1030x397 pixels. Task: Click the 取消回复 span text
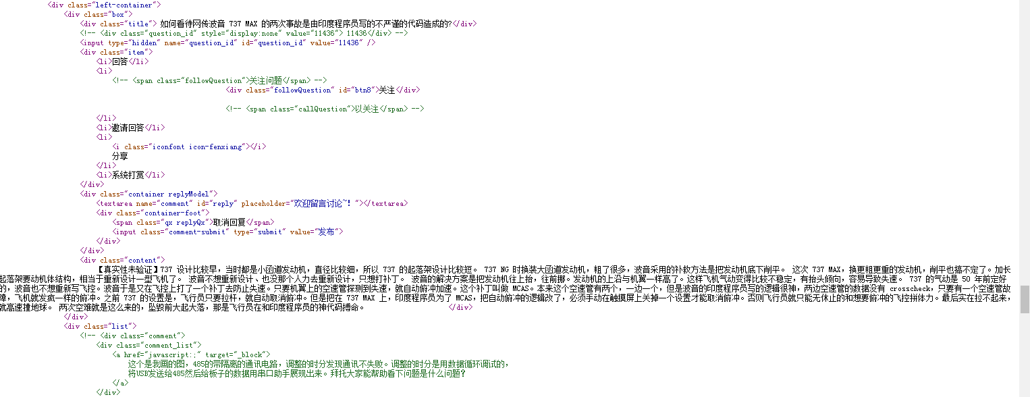(228, 222)
